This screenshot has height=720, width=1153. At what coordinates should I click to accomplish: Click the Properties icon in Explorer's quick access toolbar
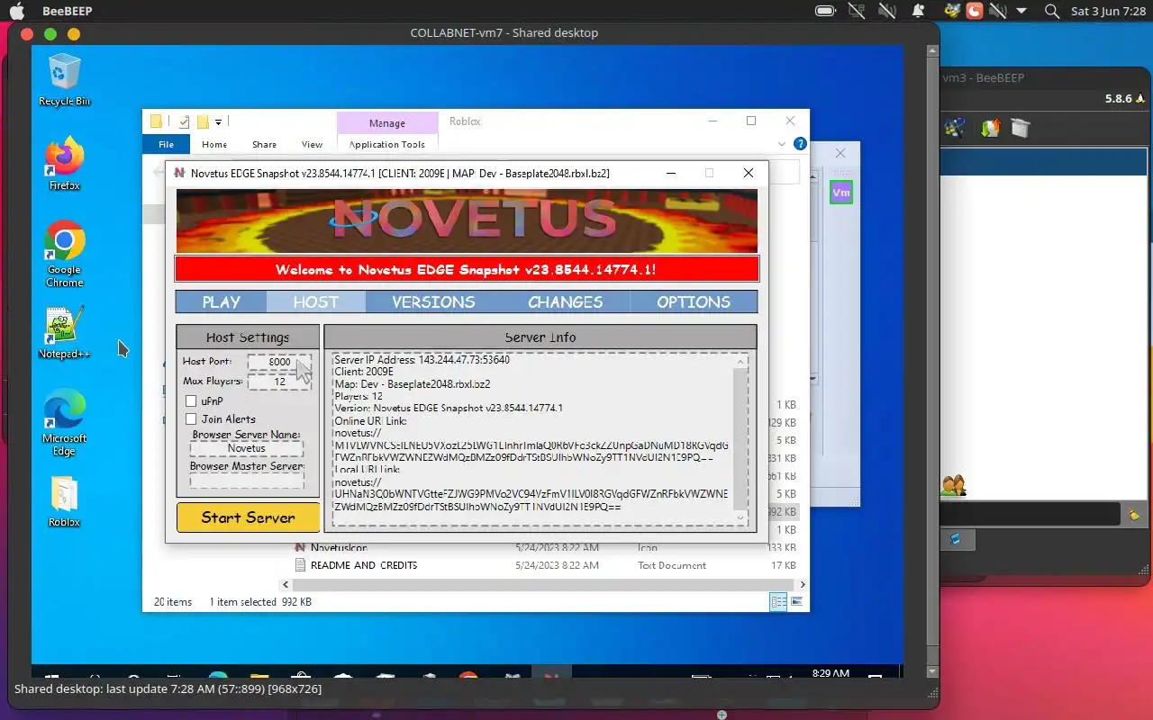pos(184,121)
